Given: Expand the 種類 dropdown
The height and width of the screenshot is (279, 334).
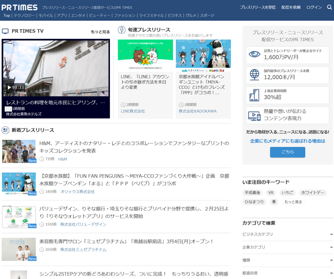Looking at the screenshot, I should coord(288,260).
